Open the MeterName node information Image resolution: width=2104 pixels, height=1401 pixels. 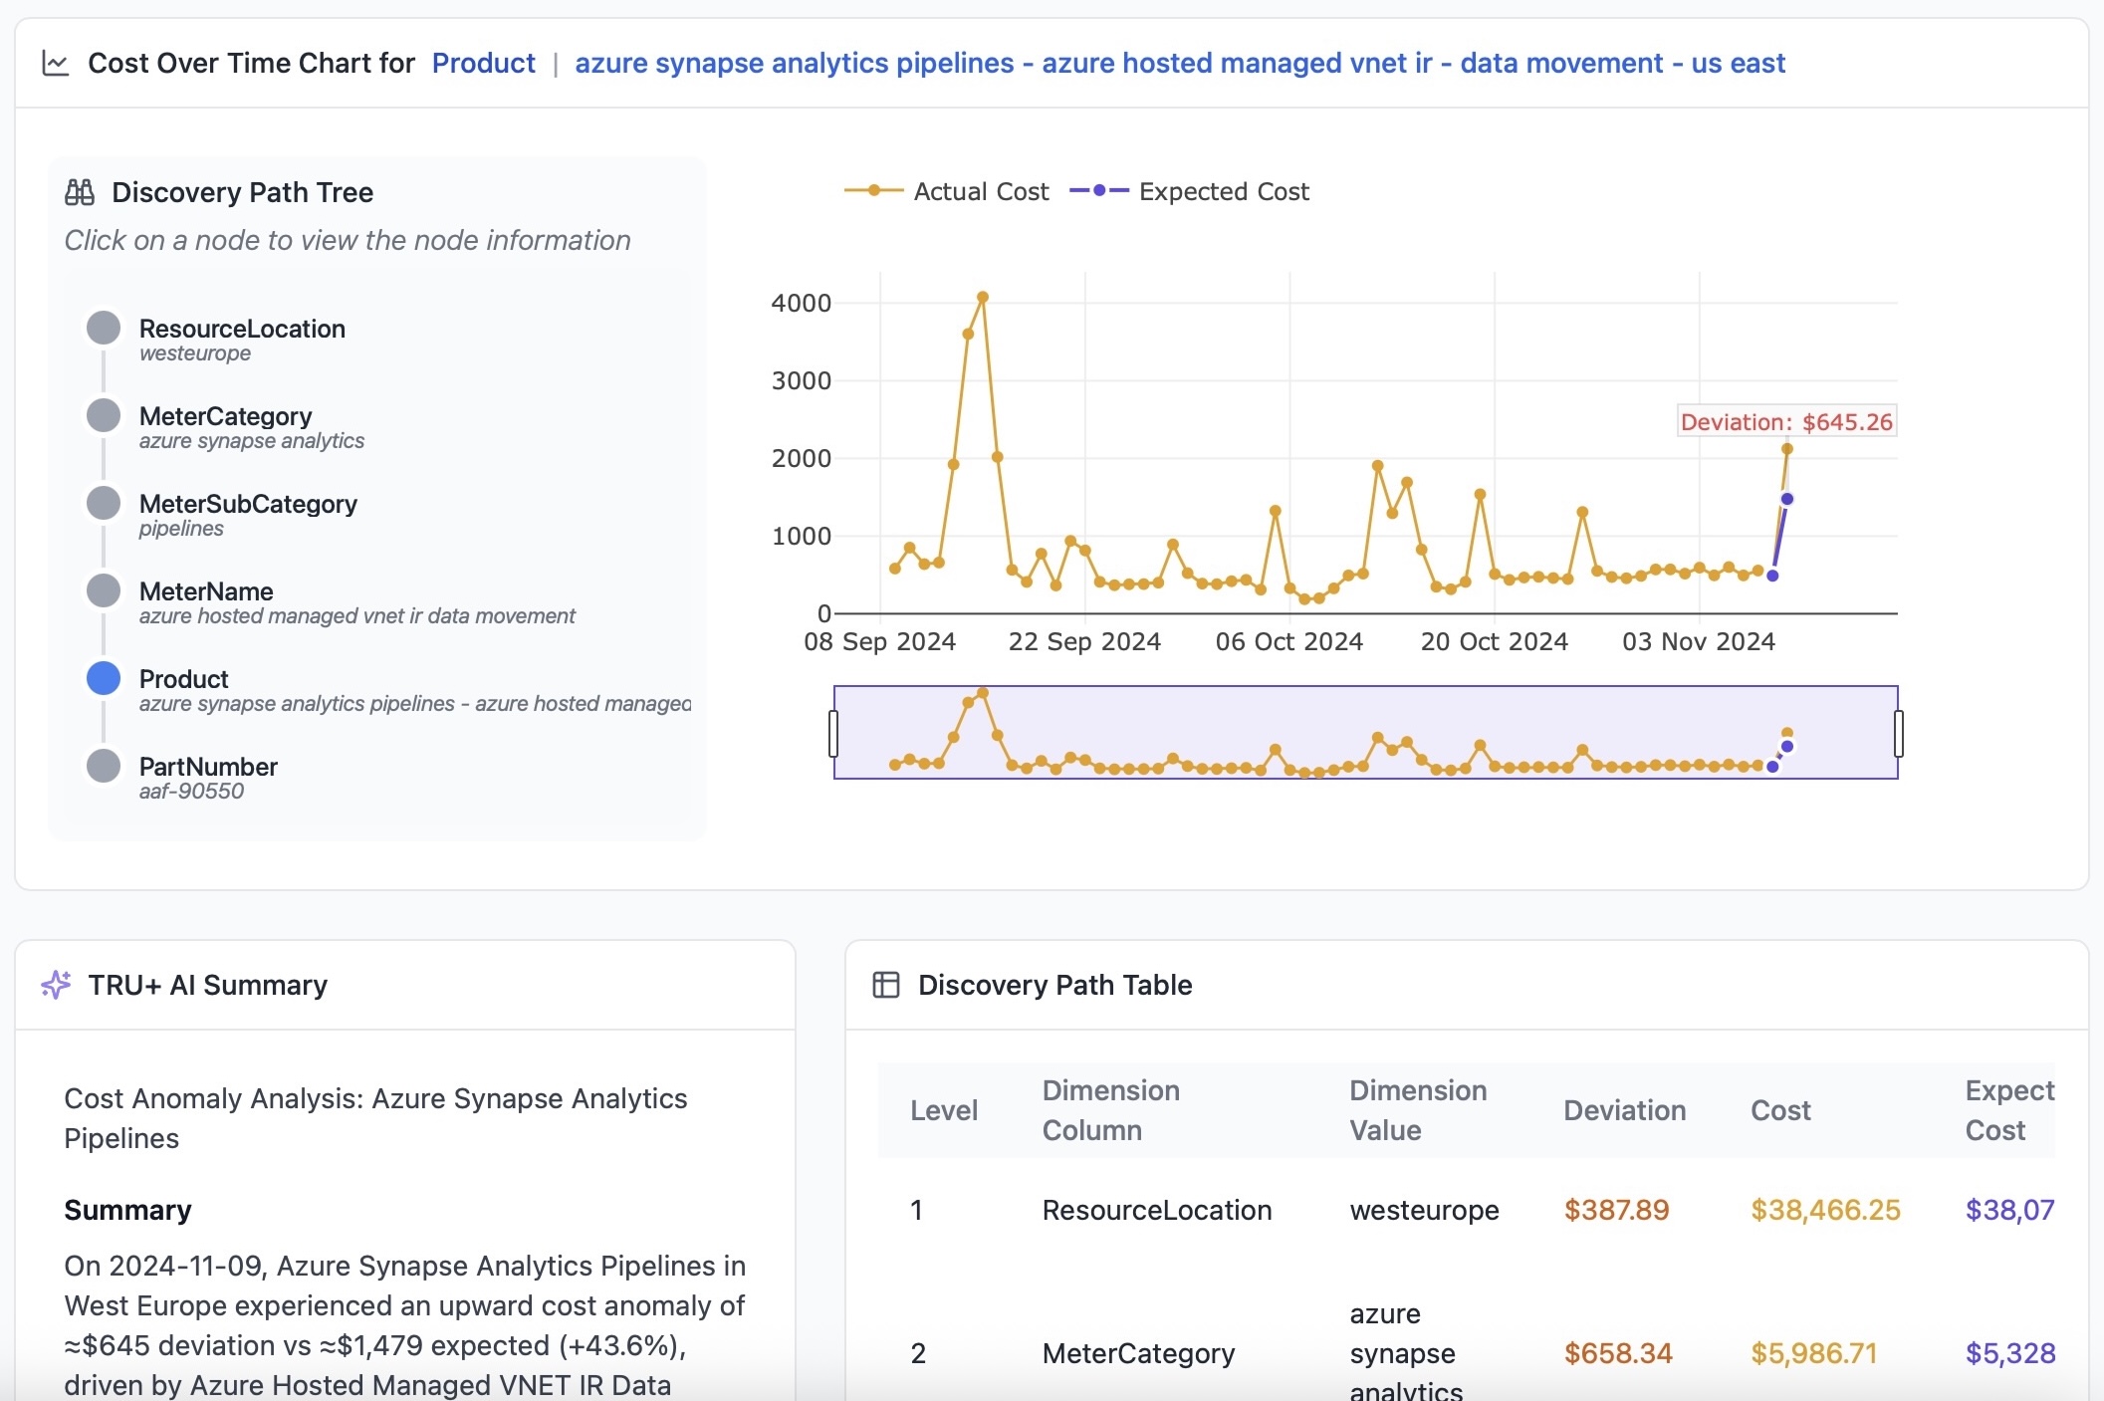point(104,591)
